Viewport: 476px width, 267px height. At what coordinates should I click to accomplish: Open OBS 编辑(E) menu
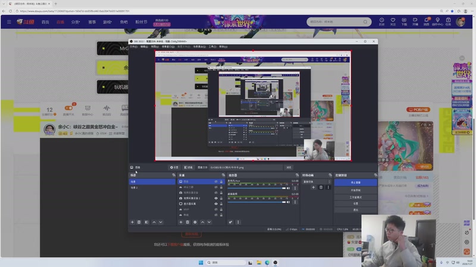pyautogui.click(x=144, y=47)
